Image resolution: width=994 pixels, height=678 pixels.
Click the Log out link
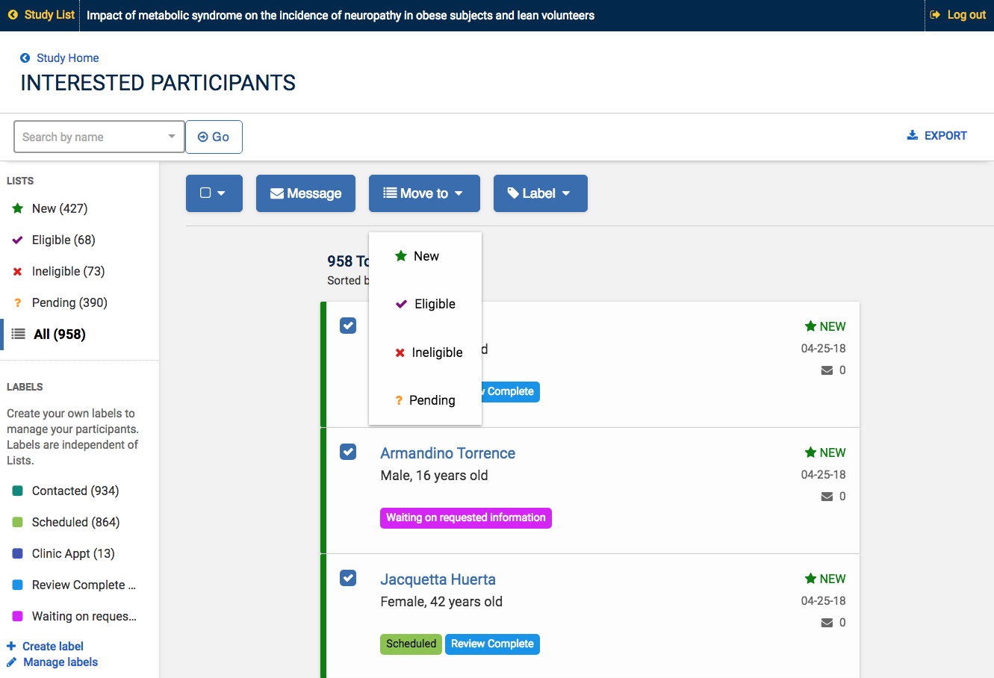(958, 15)
